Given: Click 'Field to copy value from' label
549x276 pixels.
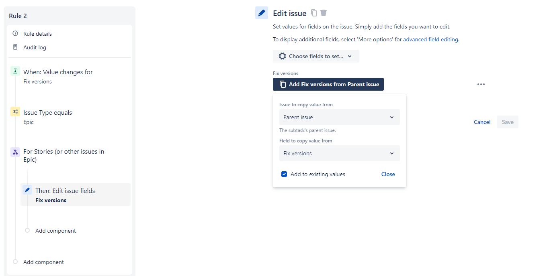Looking at the screenshot, I should [x=306, y=141].
